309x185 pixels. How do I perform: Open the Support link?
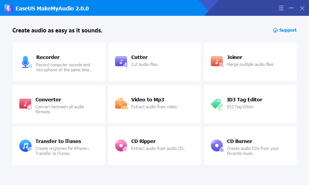point(288,30)
